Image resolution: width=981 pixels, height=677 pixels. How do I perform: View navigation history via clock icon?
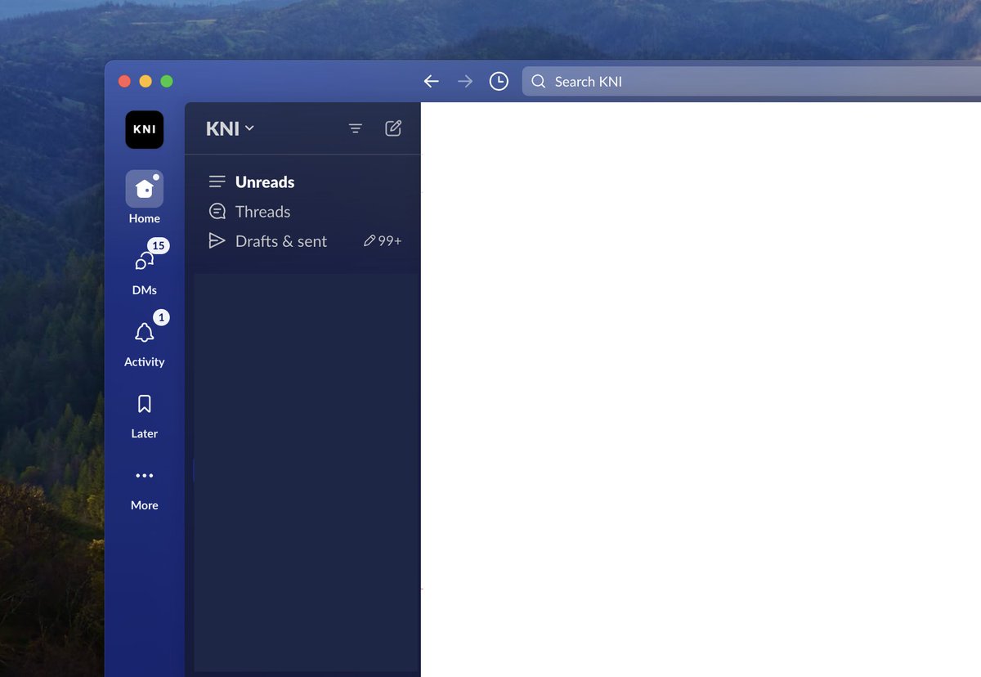[499, 81]
